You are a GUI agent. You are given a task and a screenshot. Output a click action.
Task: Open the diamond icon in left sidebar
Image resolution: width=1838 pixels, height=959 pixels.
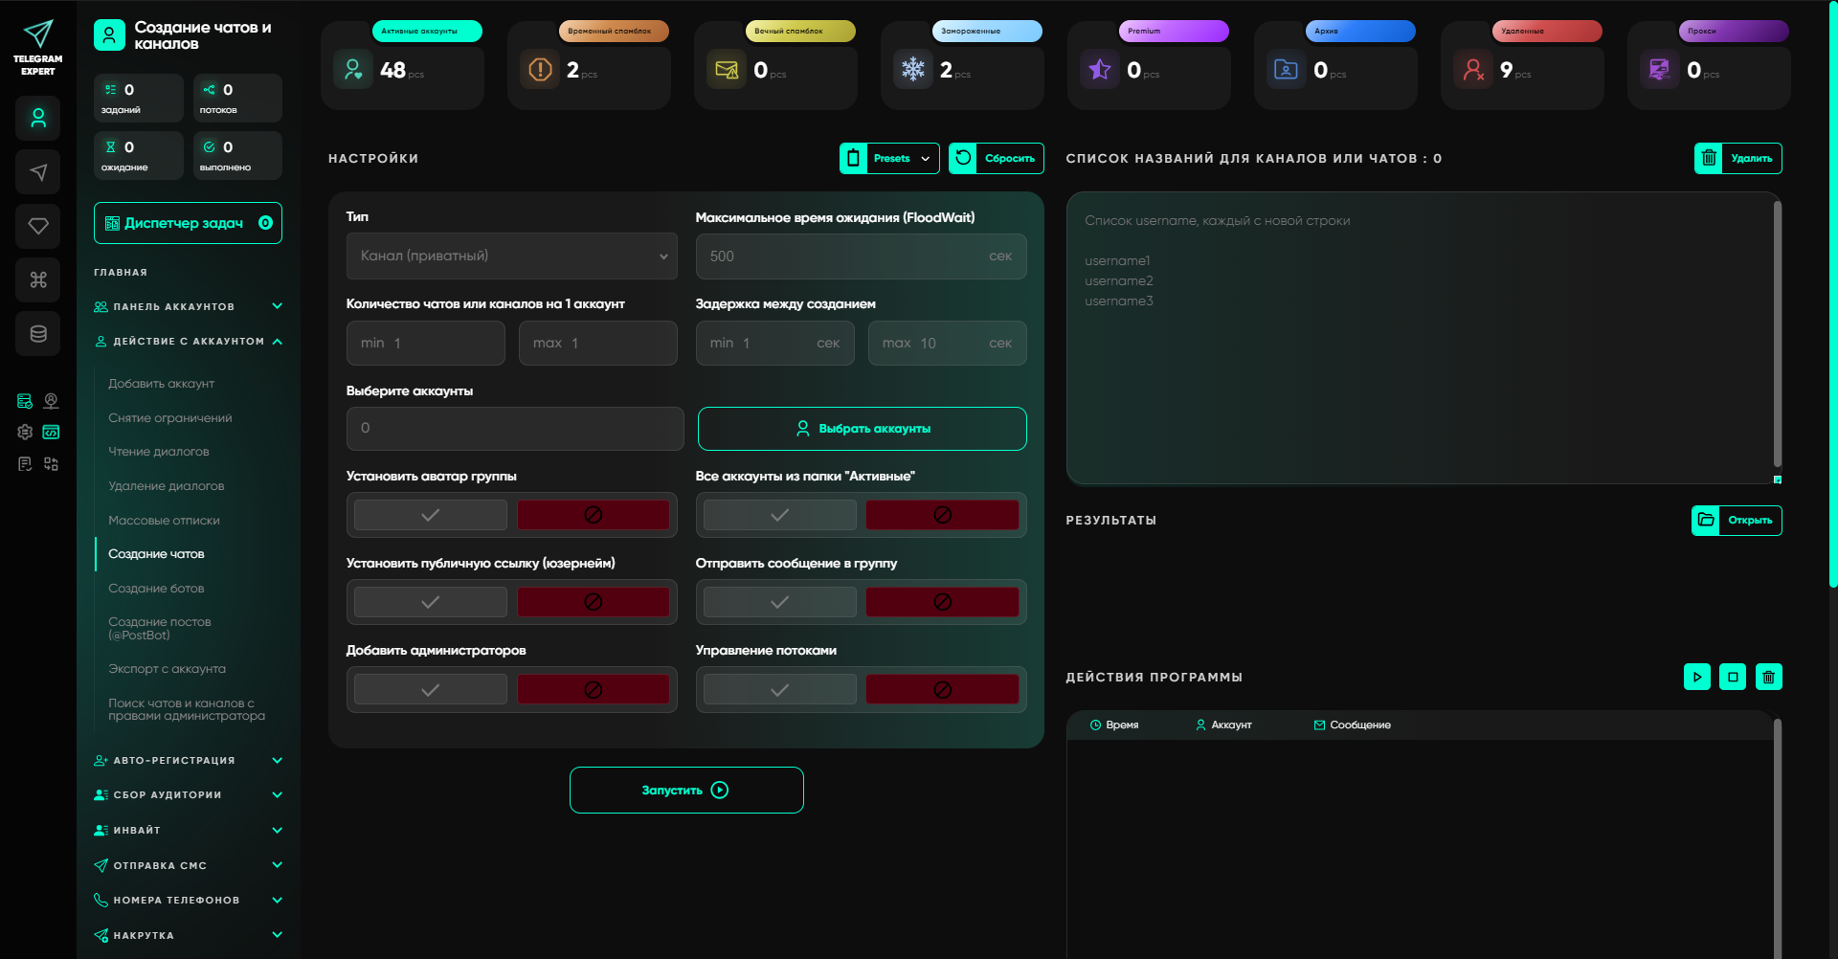coord(38,226)
